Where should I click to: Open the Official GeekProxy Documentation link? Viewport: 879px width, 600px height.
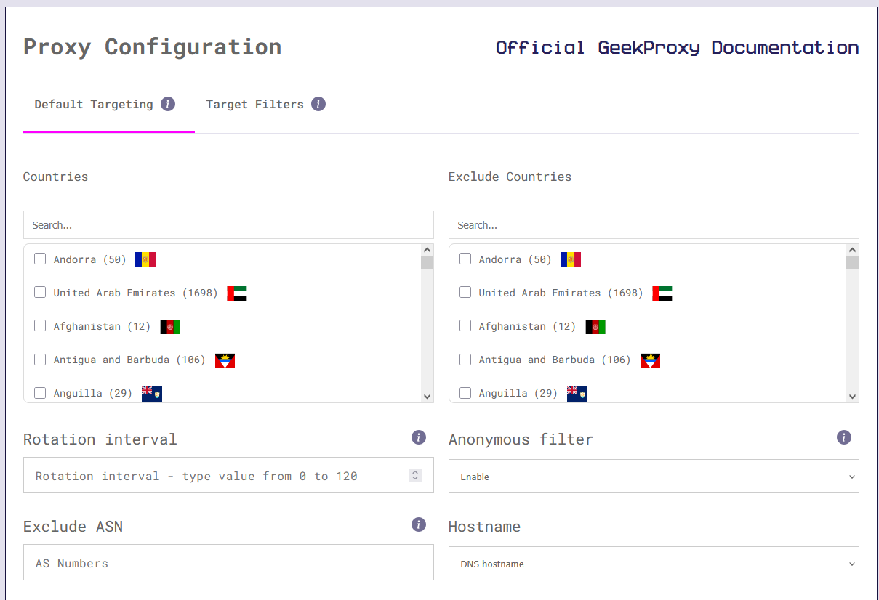677,47
